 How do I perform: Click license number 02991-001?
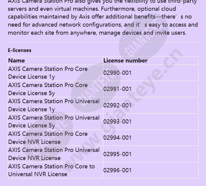[x=117, y=89]
